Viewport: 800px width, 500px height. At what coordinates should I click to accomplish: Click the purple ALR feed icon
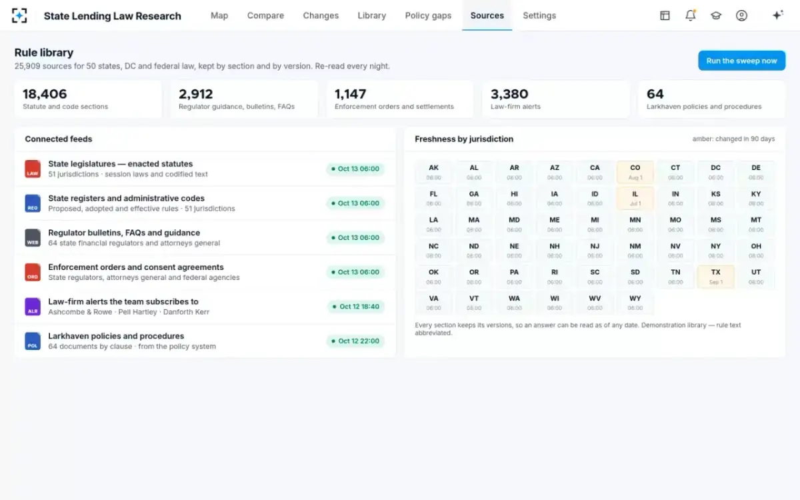33,307
